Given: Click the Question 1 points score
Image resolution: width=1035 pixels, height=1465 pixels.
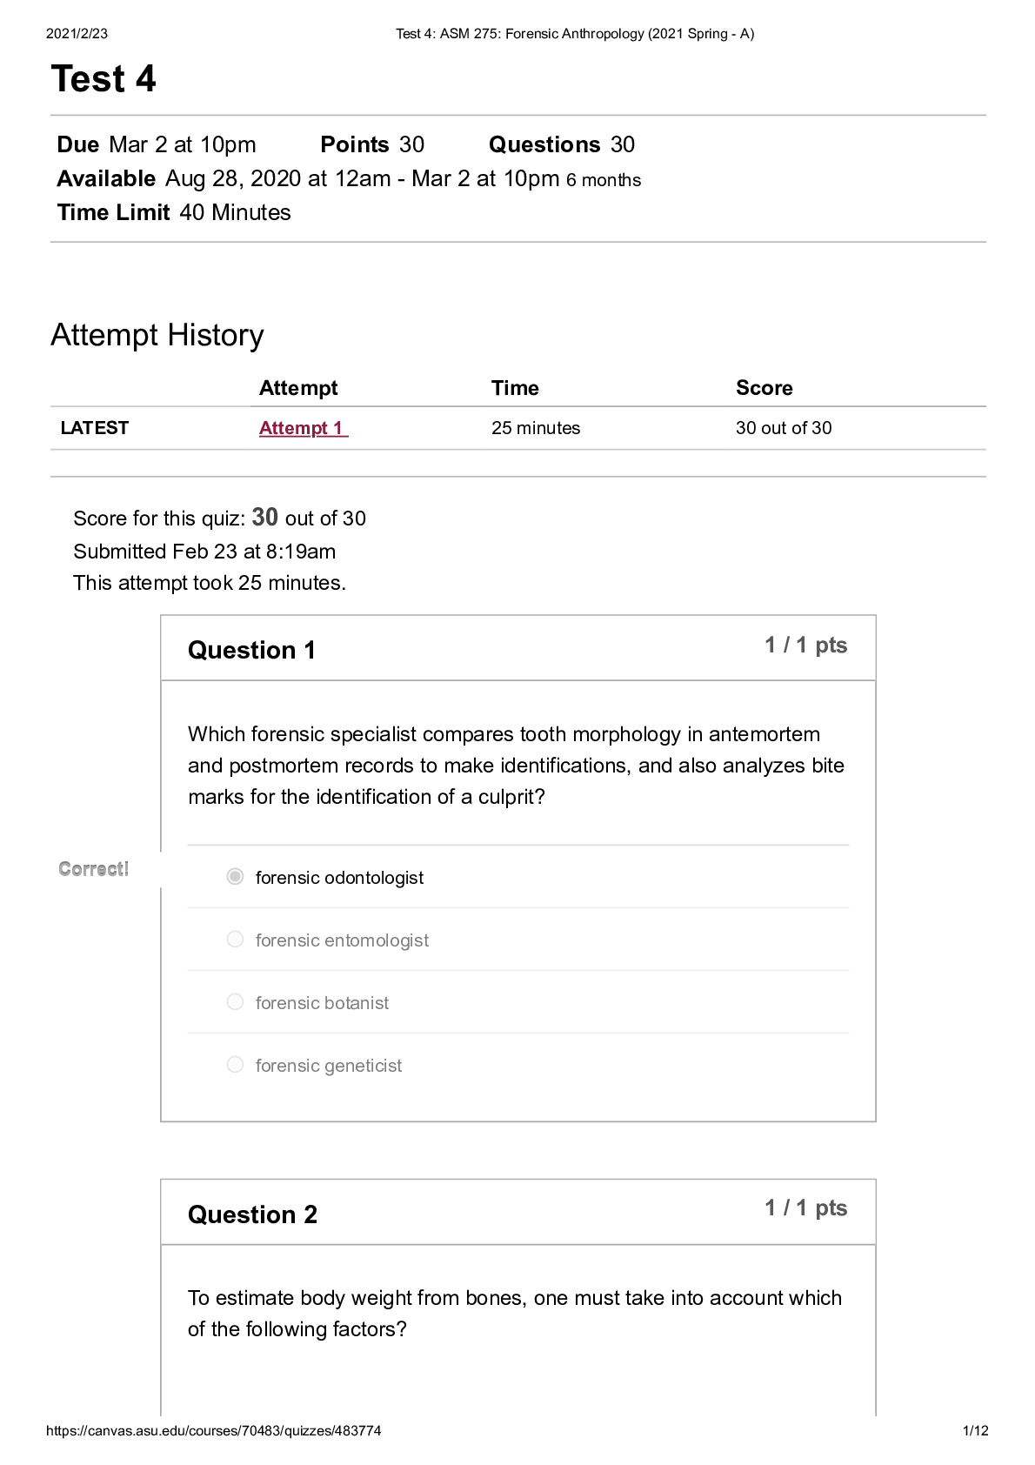Looking at the screenshot, I should pos(805,646).
